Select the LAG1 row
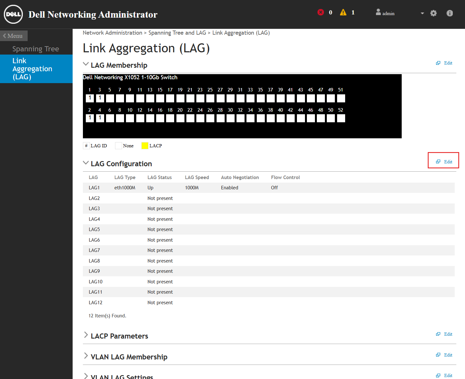 click(x=269, y=188)
